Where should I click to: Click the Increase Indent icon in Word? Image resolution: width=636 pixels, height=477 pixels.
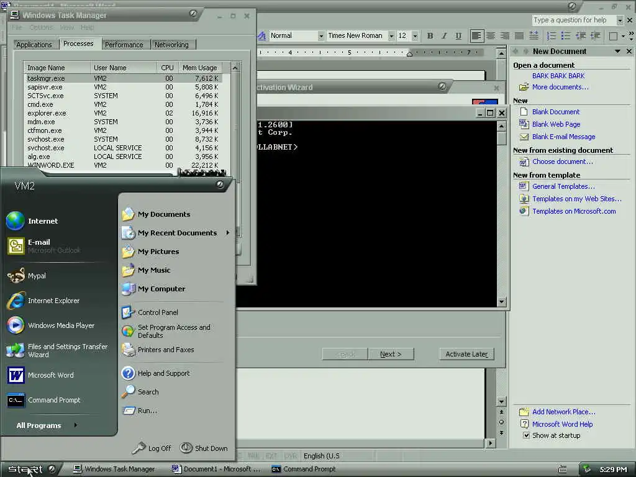click(595, 35)
